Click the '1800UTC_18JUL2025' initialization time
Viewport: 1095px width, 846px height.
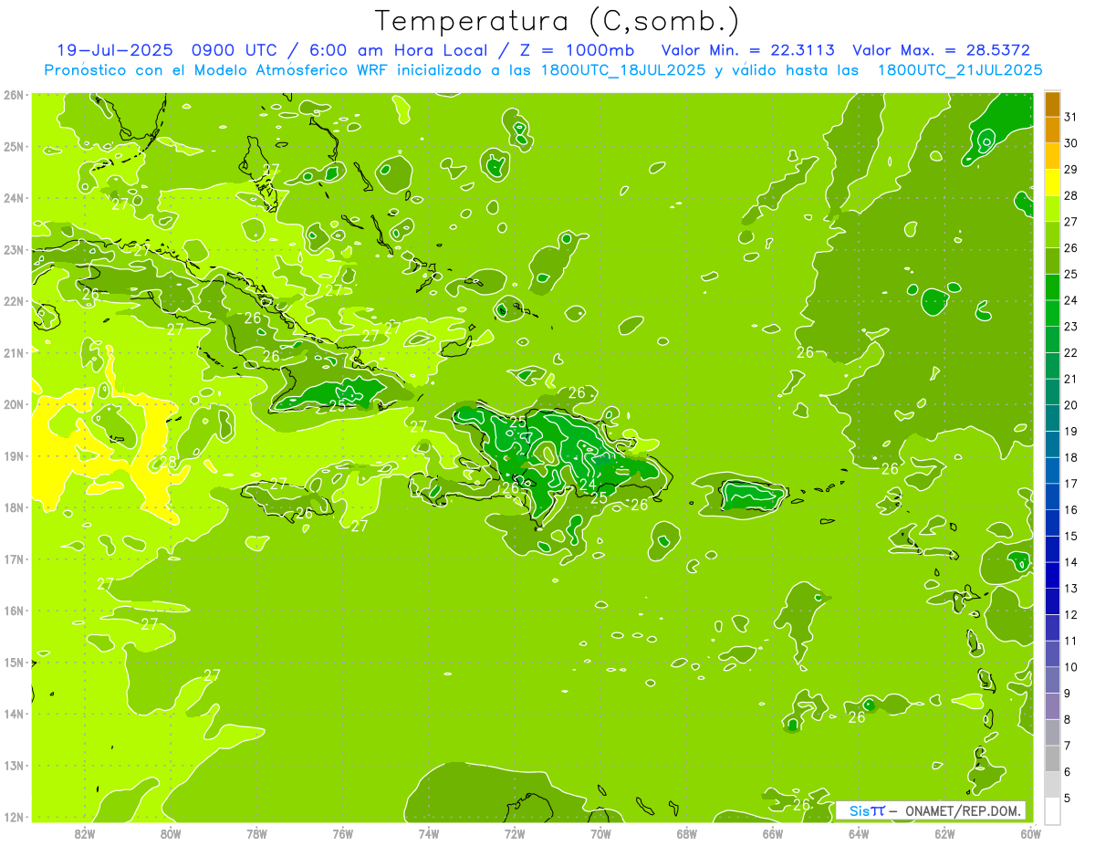(623, 70)
